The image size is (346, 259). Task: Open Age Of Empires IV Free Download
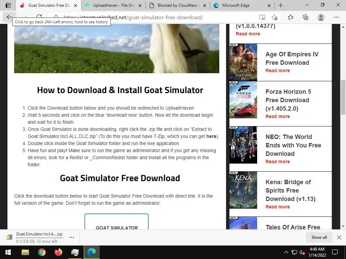[x=292, y=58]
